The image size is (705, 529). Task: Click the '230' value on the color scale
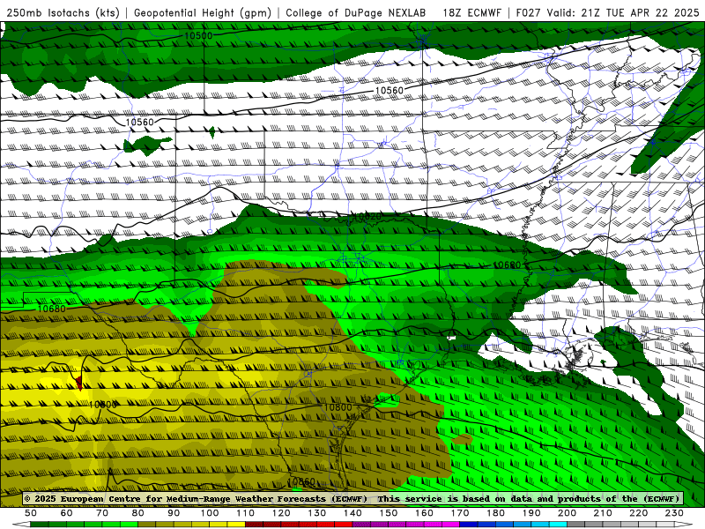(x=674, y=513)
